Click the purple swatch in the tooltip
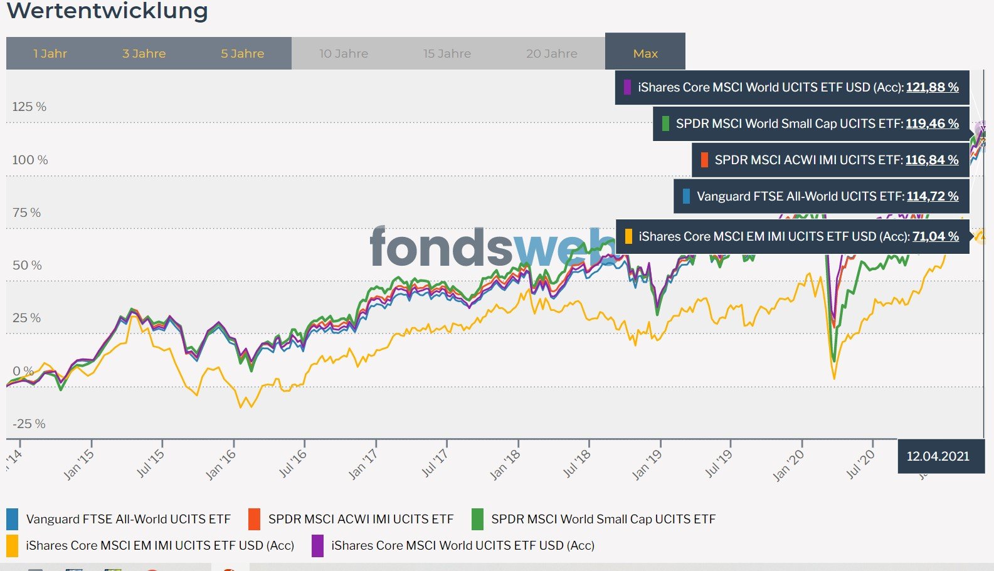994x571 pixels. click(627, 87)
